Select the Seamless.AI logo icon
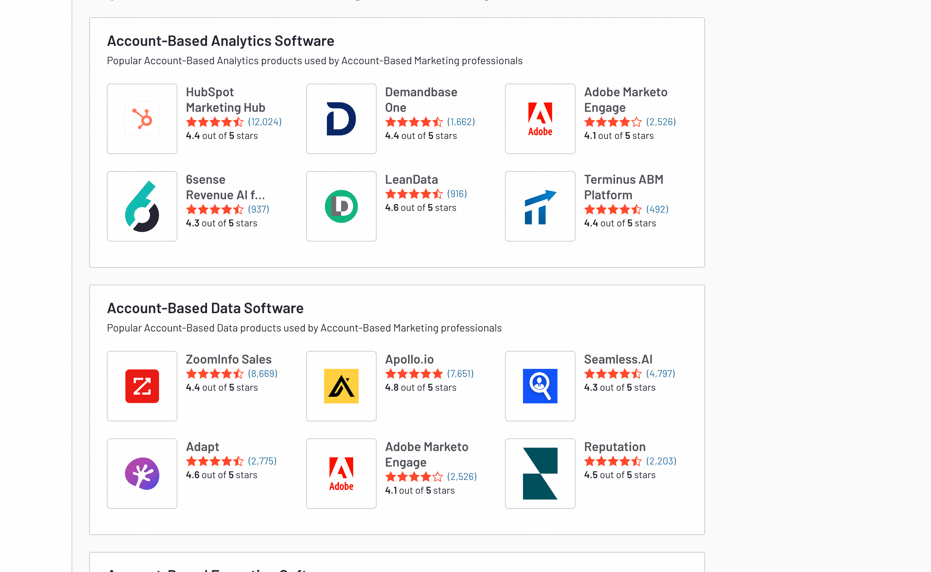This screenshot has height=572, width=931. (x=540, y=386)
